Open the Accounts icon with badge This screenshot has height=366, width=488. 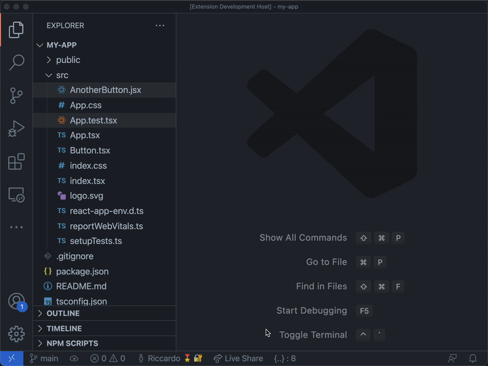tap(16, 301)
